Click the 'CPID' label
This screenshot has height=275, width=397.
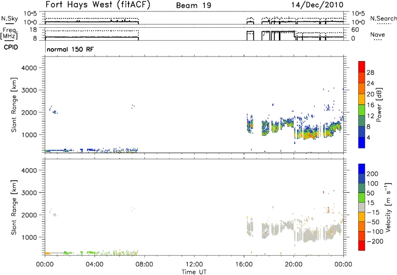coord(11,47)
